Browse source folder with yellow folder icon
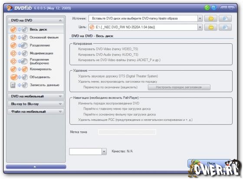Viewport: 243px width, 179px height. coord(211,19)
